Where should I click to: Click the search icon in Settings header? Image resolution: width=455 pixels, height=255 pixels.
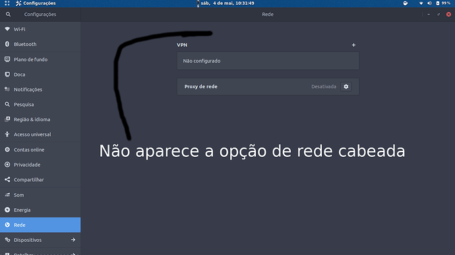pos(8,14)
